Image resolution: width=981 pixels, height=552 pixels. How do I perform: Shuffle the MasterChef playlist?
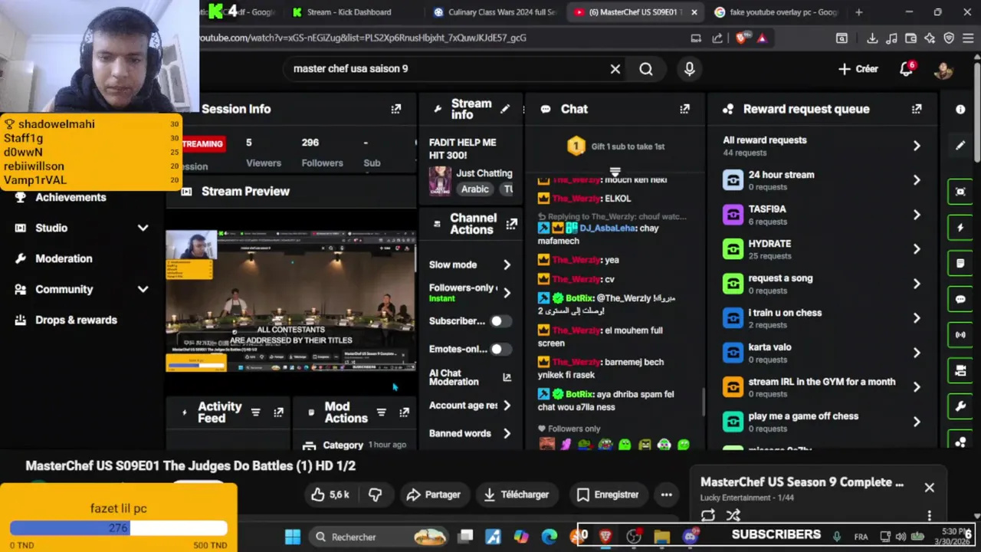point(733,515)
